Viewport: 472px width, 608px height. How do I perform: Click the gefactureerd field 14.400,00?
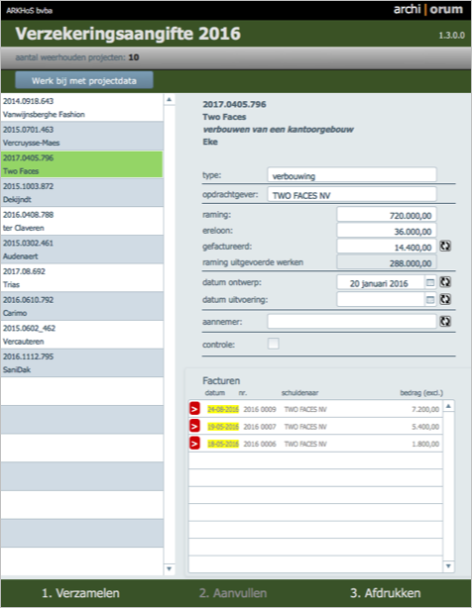pyautogui.click(x=387, y=247)
